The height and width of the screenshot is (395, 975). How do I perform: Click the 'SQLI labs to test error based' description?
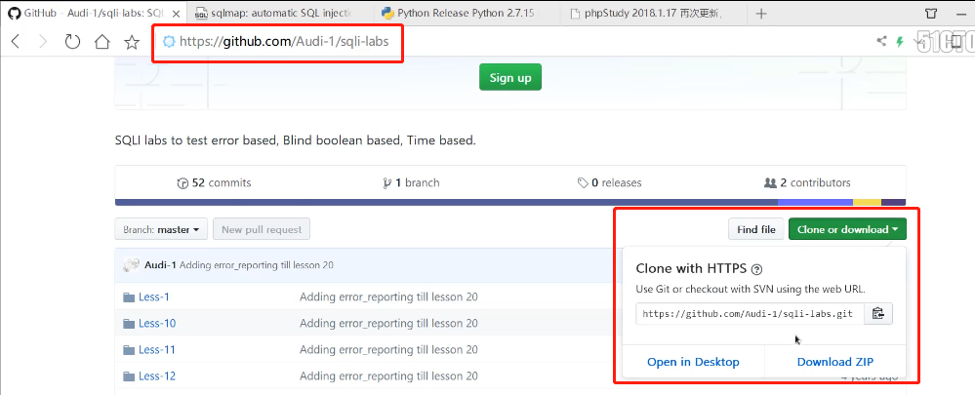[x=296, y=140]
